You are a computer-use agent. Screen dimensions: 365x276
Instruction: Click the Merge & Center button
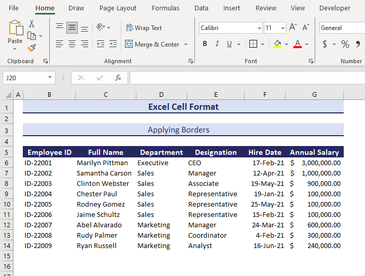point(152,45)
